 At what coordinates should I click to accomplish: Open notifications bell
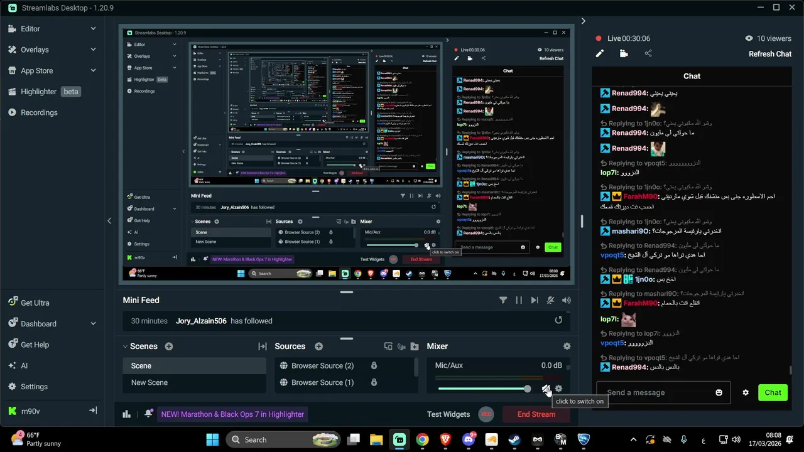[x=148, y=414]
